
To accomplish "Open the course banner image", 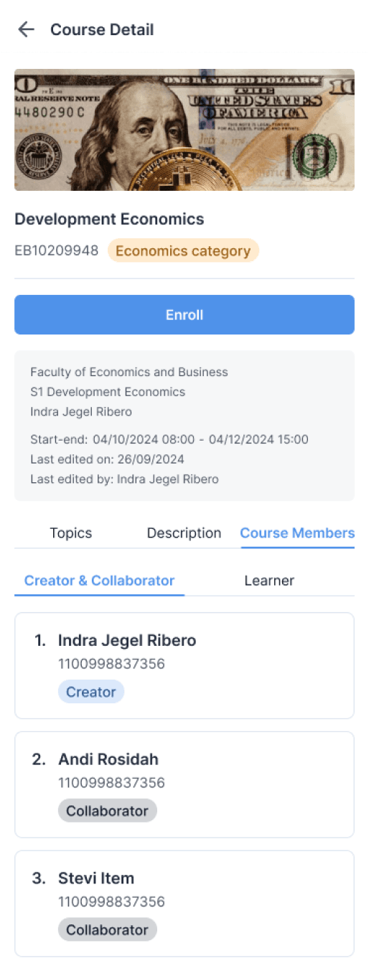I will (x=184, y=130).
